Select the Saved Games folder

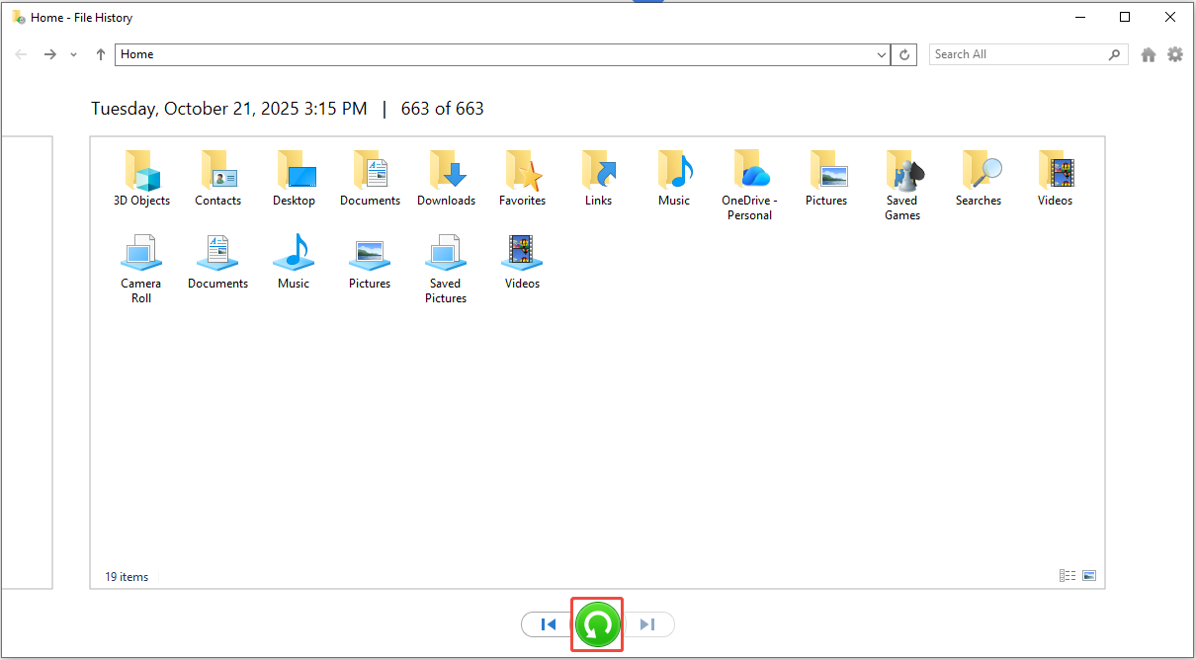[901, 184]
